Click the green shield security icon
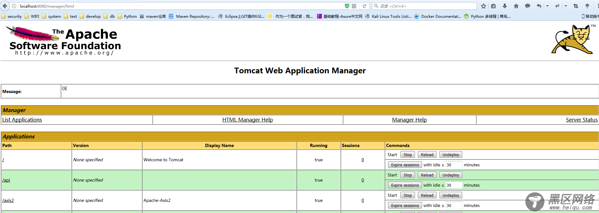 tap(347, 6)
